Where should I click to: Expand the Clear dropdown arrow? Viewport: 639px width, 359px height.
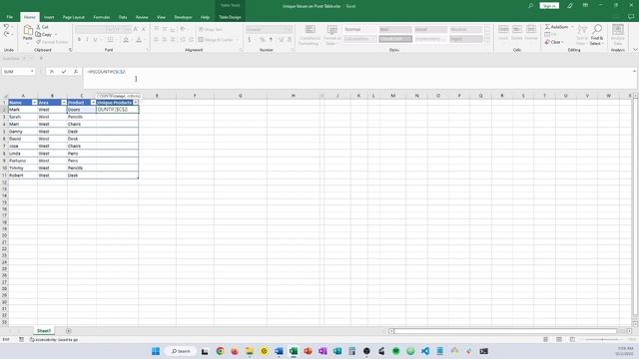(x=563, y=42)
